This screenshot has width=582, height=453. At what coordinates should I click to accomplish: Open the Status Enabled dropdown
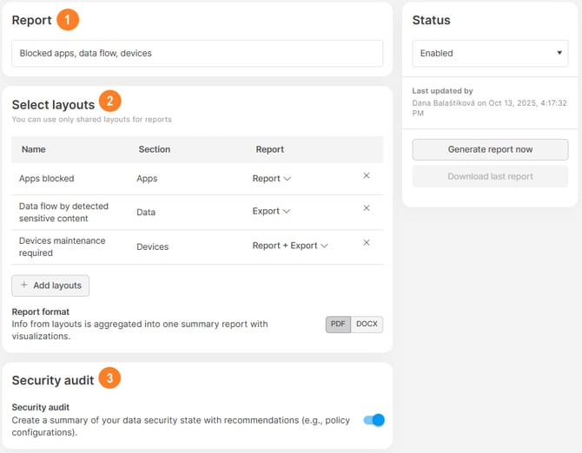[490, 53]
